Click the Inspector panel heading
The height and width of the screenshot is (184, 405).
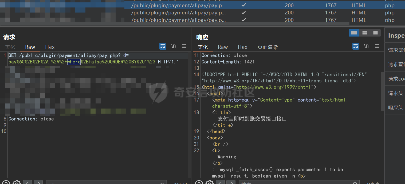tap(396, 35)
